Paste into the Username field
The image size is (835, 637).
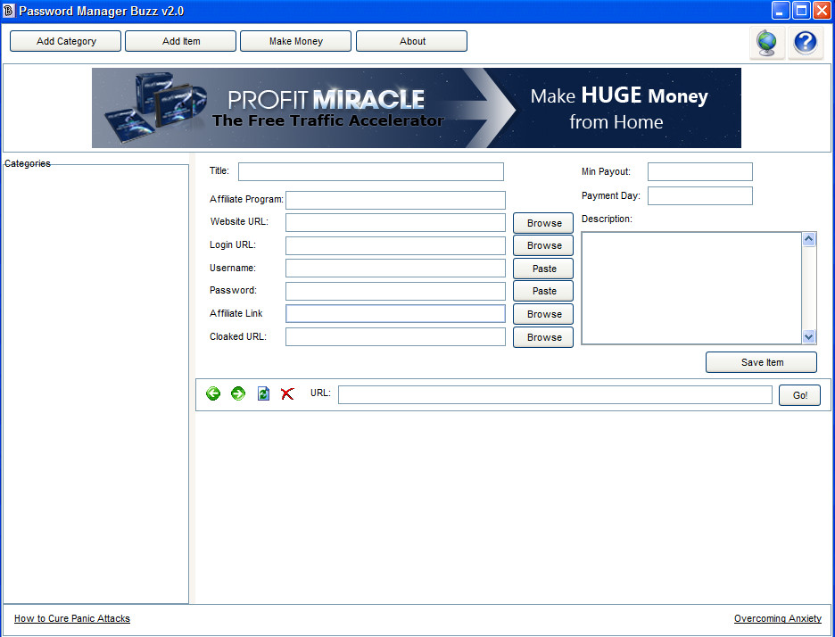543,269
